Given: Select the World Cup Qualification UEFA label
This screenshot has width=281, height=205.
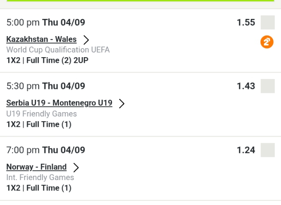Looking at the screenshot, I should (x=58, y=50).
